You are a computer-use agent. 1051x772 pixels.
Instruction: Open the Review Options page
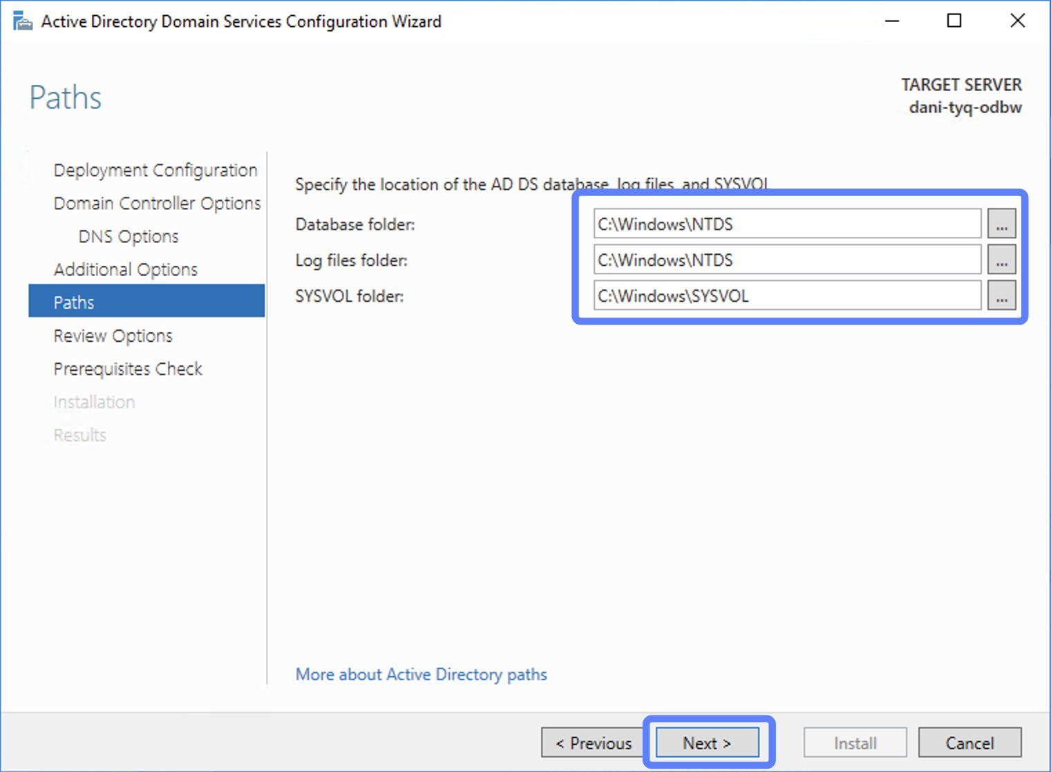(x=113, y=336)
